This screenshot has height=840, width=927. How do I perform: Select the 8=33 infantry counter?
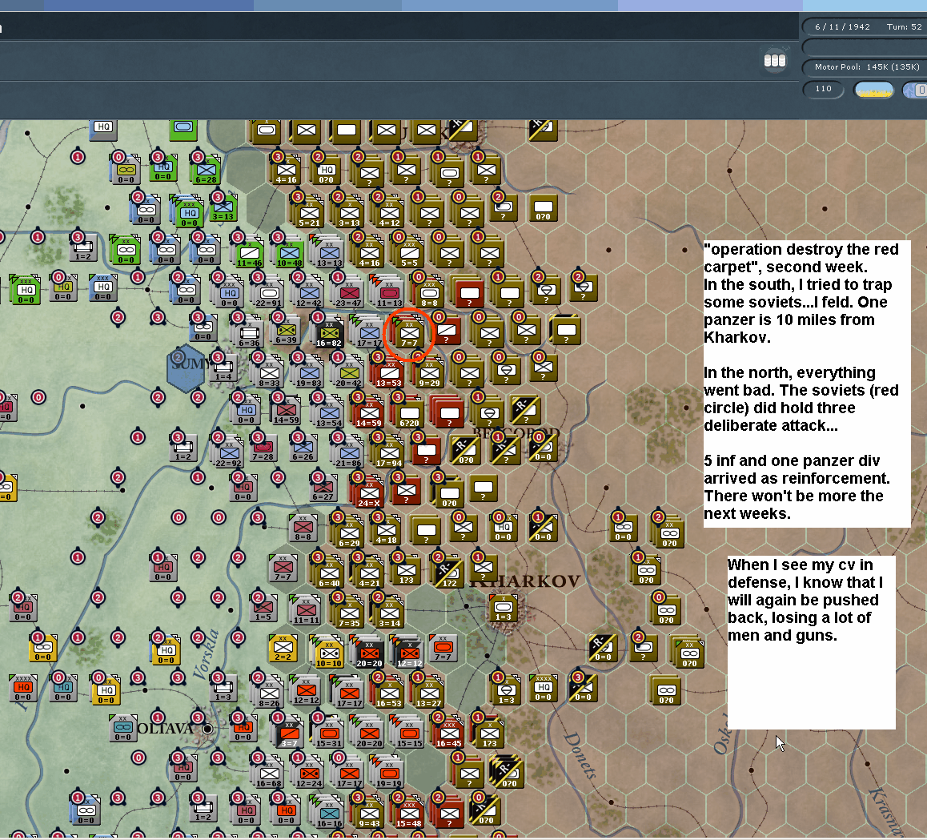point(269,375)
